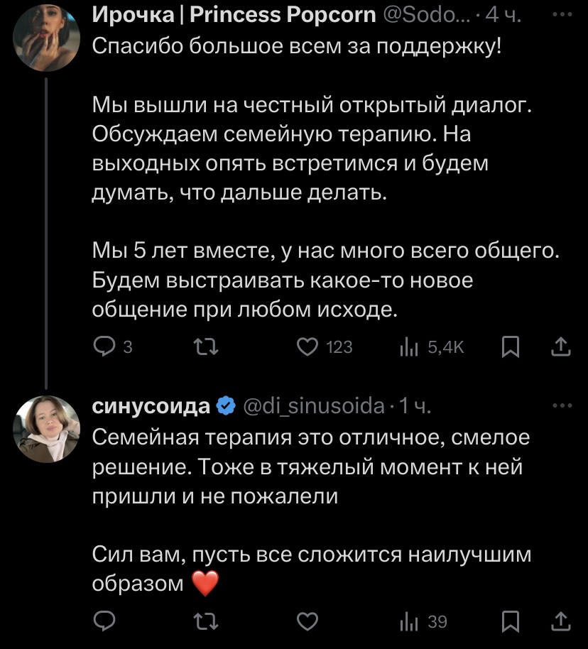Retweet синусоида's reply
The width and height of the screenshot is (588, 649).
[206, 622]
